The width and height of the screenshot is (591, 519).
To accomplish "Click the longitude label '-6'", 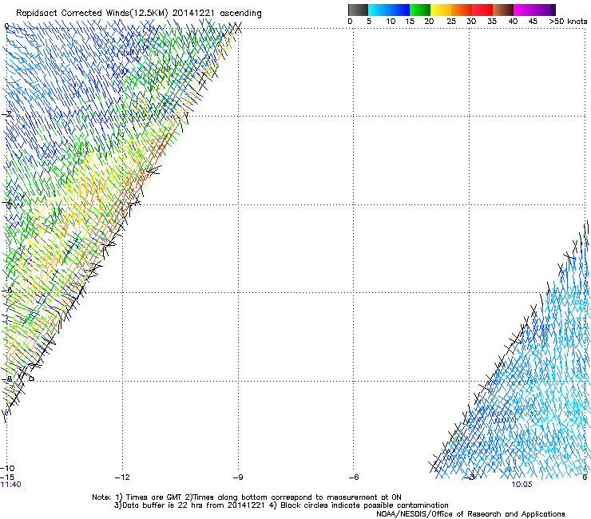I will (x=354, y=477).
